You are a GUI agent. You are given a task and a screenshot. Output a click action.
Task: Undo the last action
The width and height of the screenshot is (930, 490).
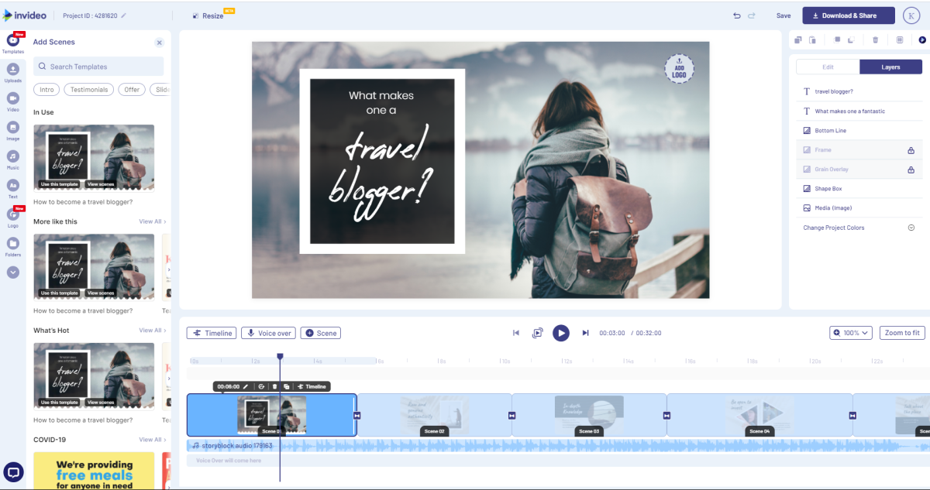tap(737, 15)
